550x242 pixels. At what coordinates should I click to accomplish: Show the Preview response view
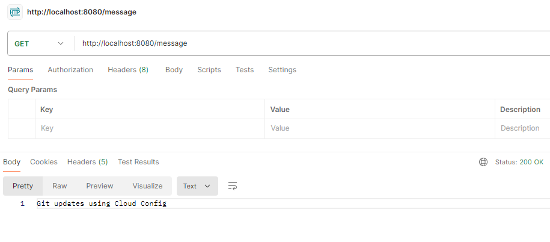(100, 186)
